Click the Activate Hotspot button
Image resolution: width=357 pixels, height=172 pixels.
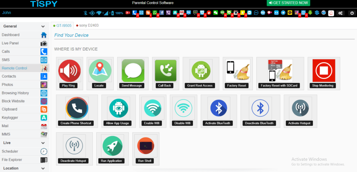(x=299, y=123)
